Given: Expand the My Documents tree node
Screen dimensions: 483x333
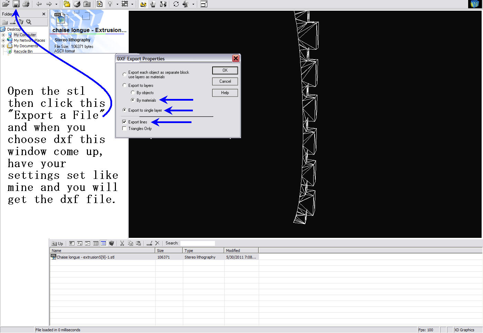Looking at the screenshot, I should 3,46.
